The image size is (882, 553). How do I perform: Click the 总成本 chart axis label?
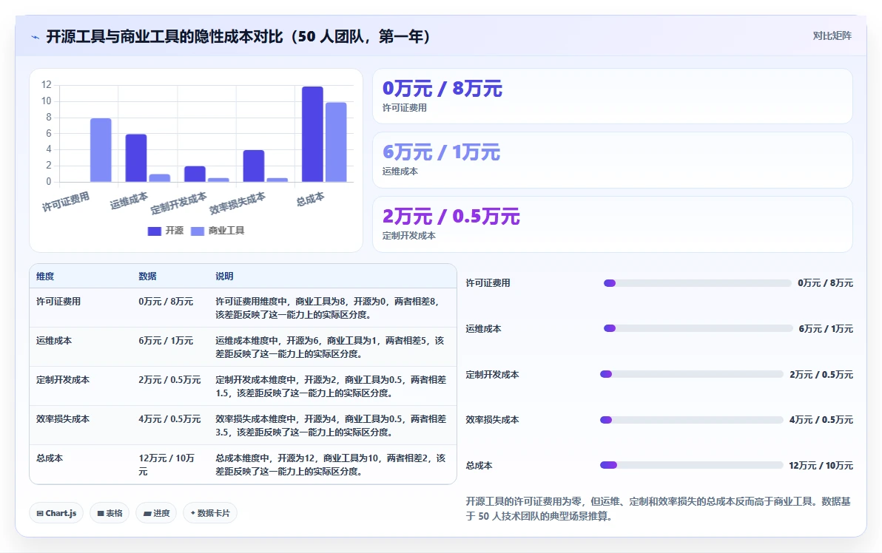311,199
